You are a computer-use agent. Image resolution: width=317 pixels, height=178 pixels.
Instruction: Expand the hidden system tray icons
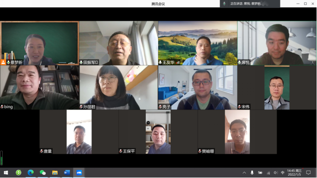pyautogui.click(x=244, y=173)
